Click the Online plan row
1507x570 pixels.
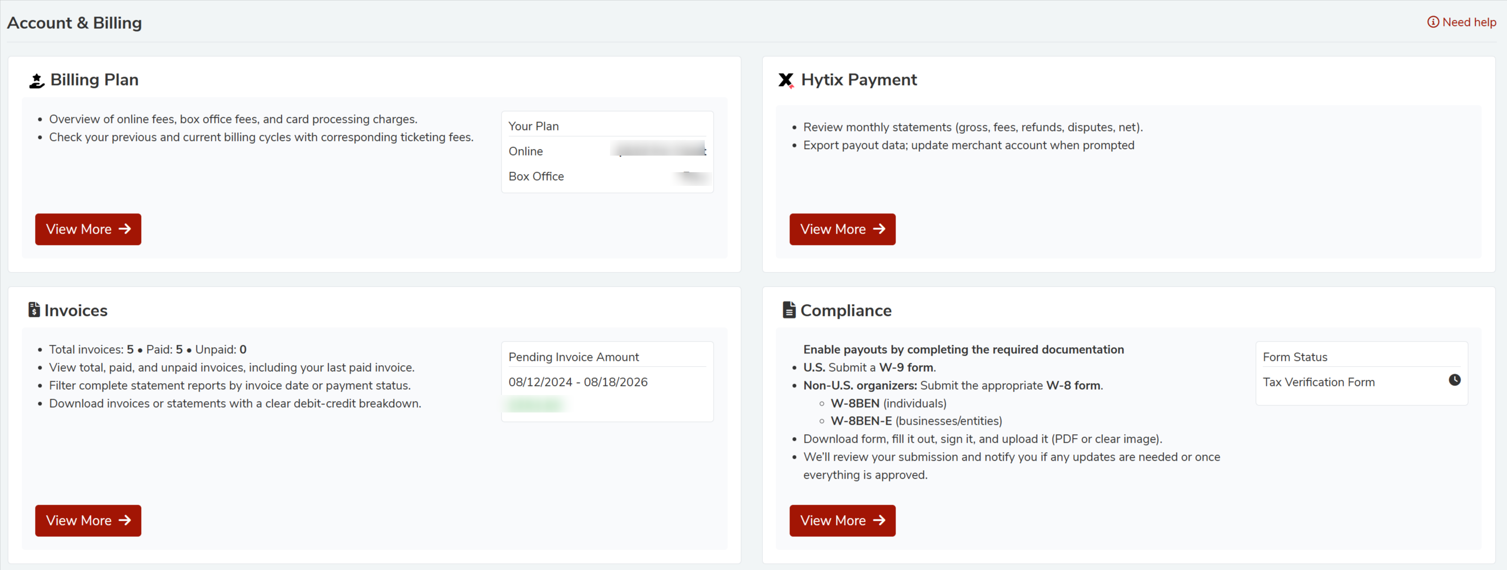click(x=525, y=151)
